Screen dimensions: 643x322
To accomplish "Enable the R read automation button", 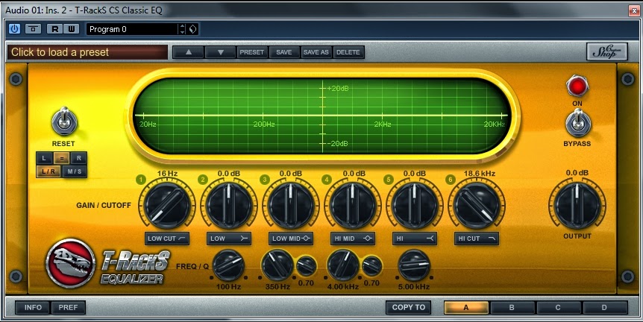I will [x=54, y=29].
